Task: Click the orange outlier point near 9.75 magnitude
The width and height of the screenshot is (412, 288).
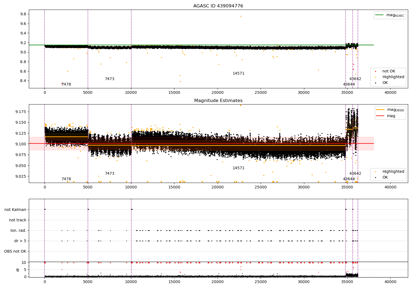Action: 241,16
